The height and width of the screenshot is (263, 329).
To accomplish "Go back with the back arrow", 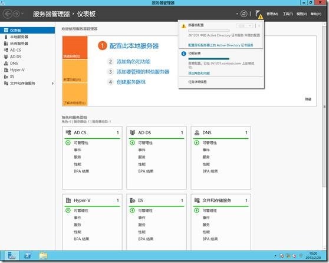I will pos(8,14).
